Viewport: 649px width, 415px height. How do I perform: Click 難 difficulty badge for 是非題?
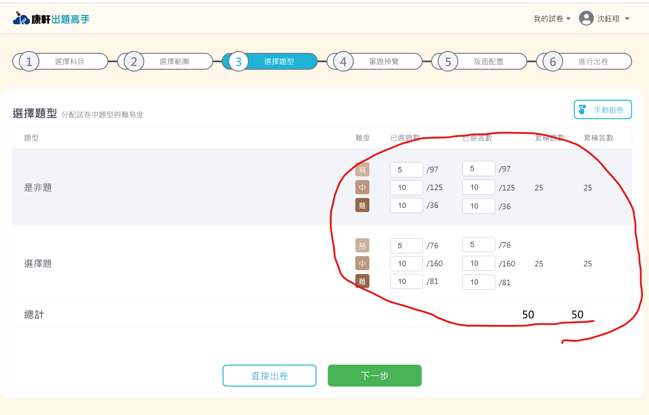tap(362, 205)
